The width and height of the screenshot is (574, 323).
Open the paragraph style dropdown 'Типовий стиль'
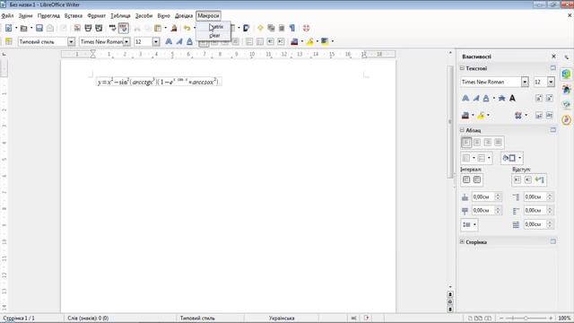(x=71, y=42)
